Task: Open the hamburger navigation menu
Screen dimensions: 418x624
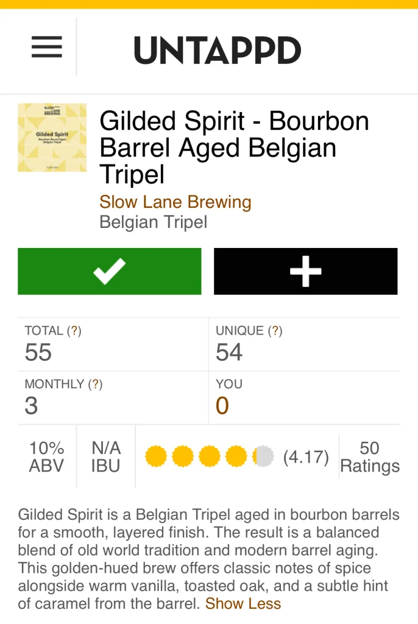Action: click(47, 47)
